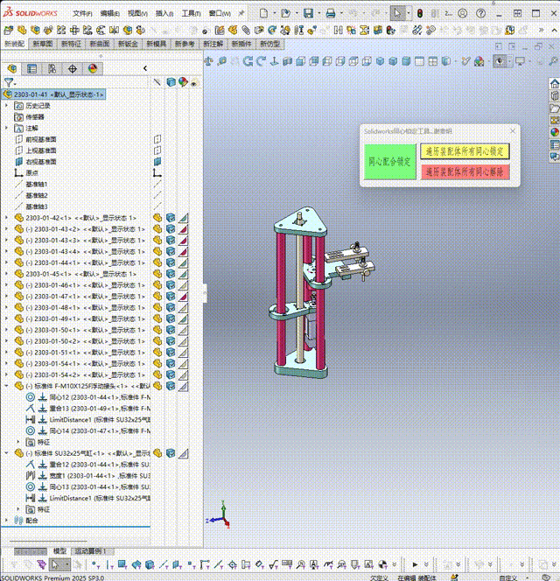Open the 编辑 menu
The image size is (560, 581).
click(109, 14)
